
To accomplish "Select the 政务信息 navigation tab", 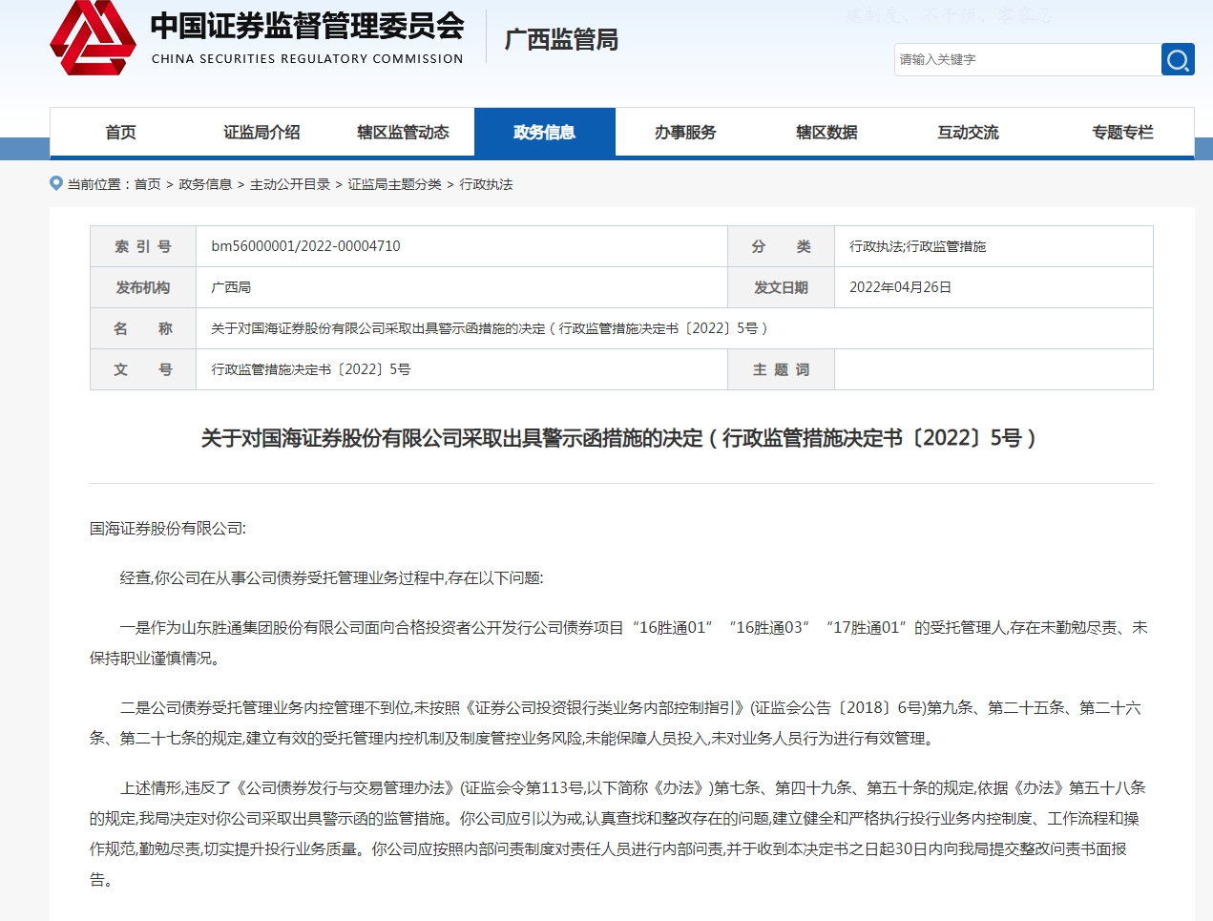I will [x=544, y=132].
